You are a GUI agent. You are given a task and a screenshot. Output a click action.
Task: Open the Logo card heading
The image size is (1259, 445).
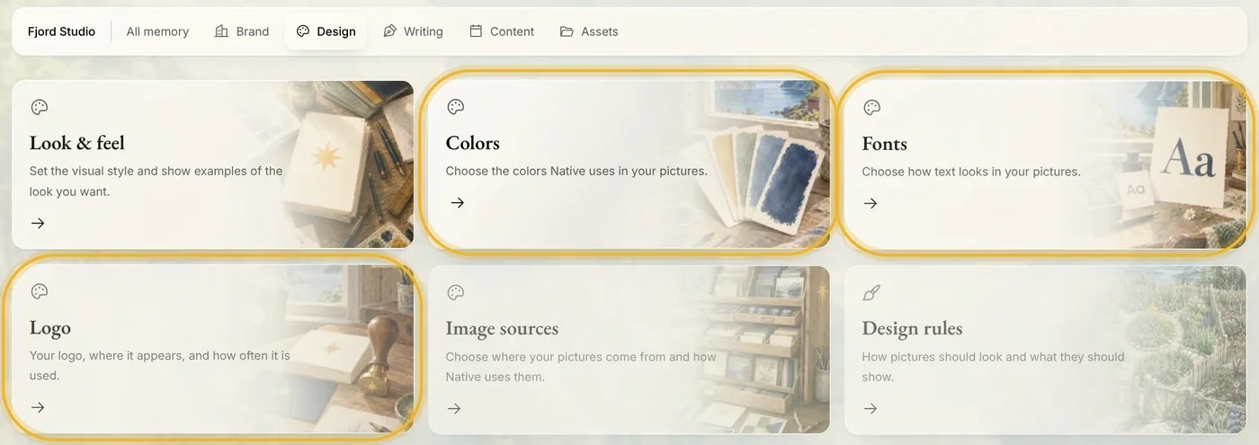(49, 328)
